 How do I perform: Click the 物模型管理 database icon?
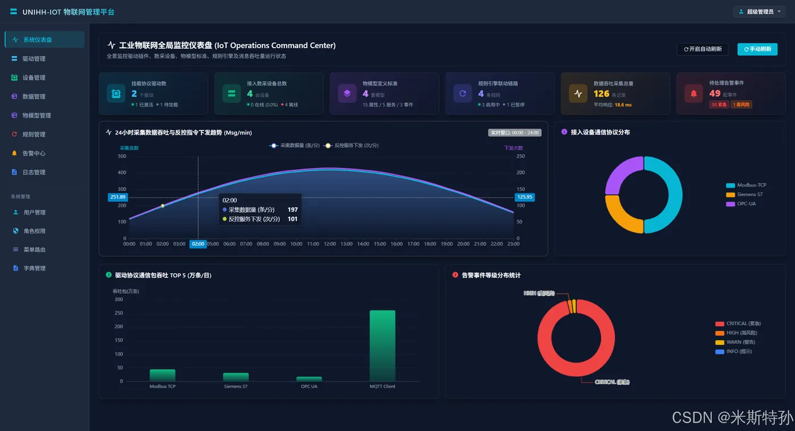pos(15,115)
